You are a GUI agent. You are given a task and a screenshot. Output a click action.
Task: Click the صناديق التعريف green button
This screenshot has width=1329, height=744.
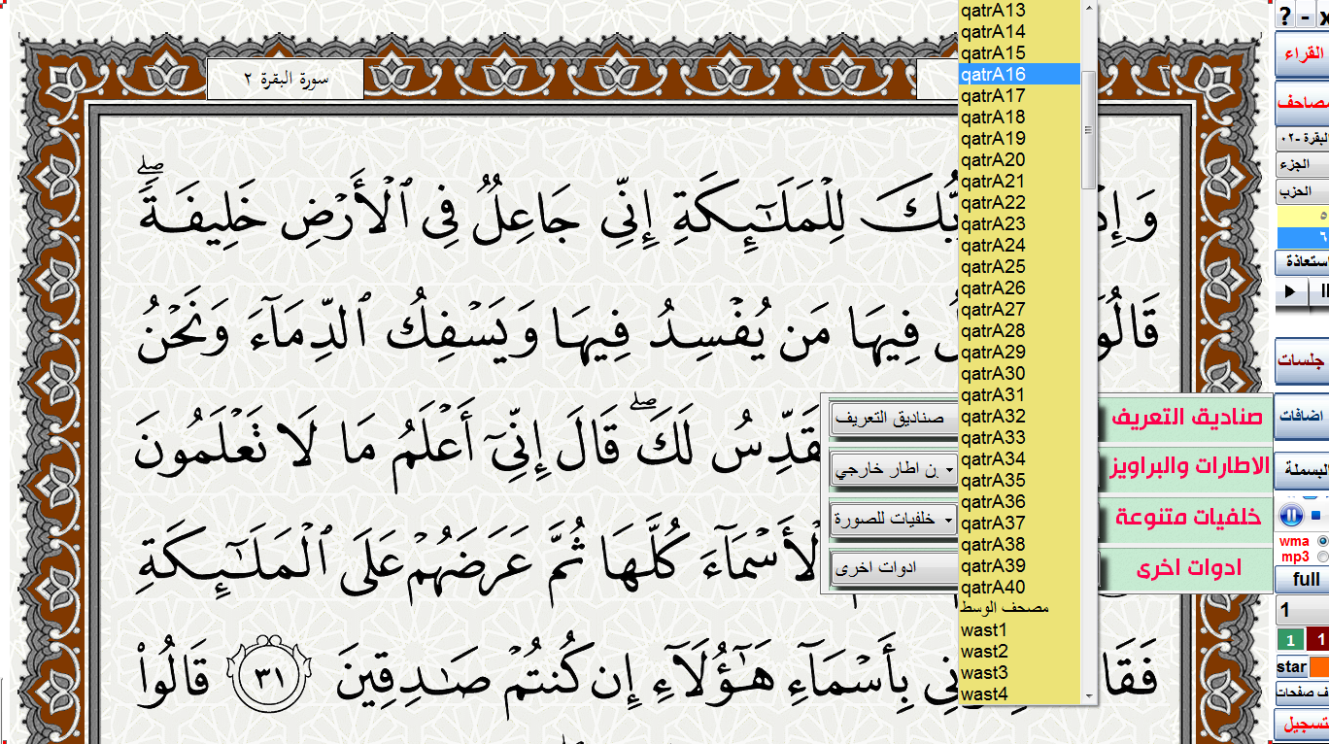[1185, 418]
